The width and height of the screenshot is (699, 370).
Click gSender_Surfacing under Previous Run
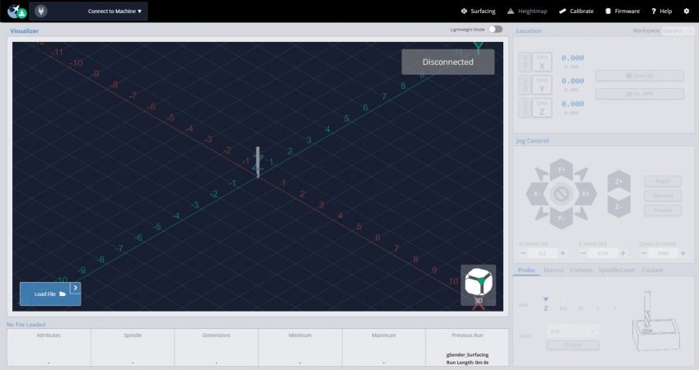point(467,355)
